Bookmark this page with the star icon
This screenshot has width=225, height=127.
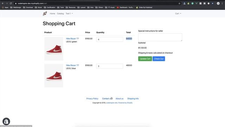point(179,3)
